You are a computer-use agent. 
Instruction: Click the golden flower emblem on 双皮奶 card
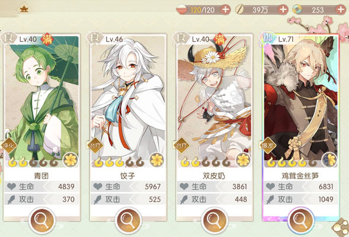tap(243, 160)
